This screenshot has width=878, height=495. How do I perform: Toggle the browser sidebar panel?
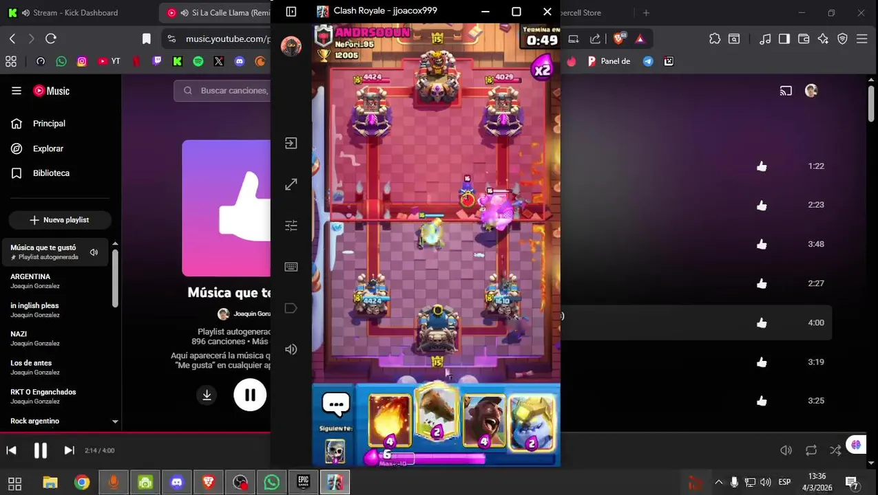784,39
